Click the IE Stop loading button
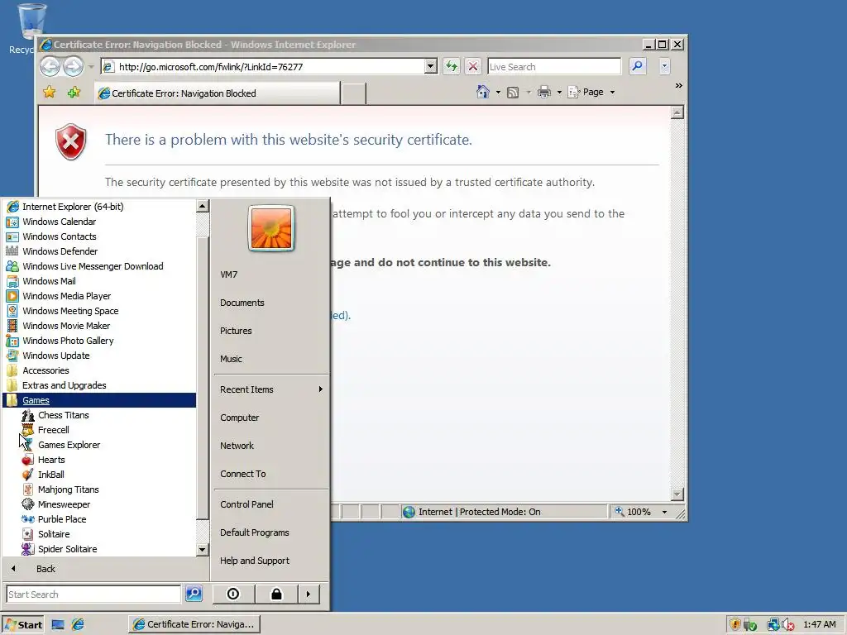The height and width of the screenshot is (635, 847). (x=472, y=66)
